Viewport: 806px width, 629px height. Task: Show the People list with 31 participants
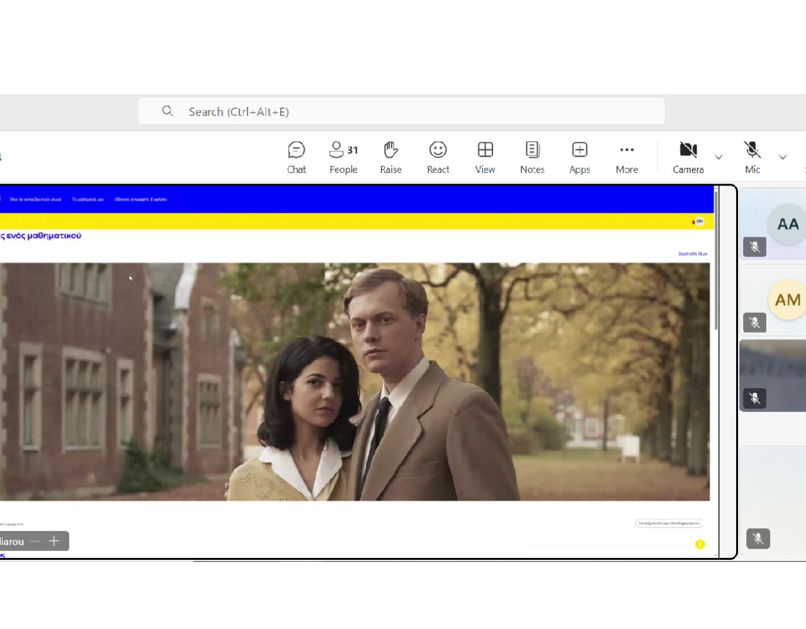(x=343, y=158)
